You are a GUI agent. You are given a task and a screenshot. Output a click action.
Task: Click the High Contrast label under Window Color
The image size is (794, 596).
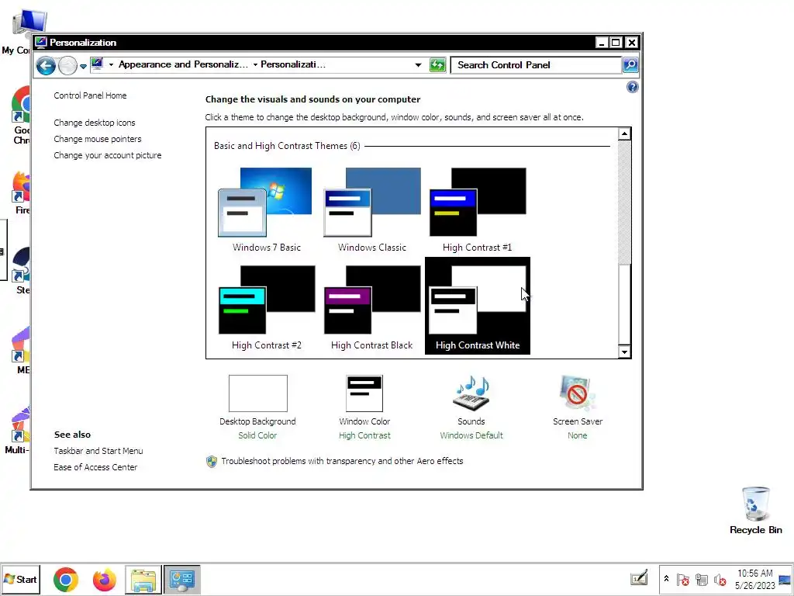point(364,435)
